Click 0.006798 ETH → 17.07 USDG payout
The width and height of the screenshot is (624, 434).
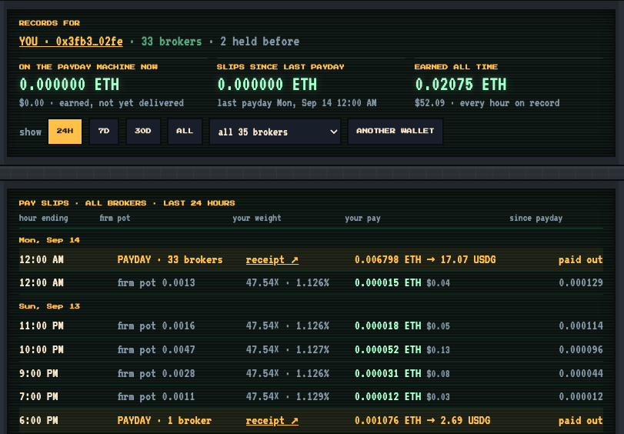click(425, 260)
